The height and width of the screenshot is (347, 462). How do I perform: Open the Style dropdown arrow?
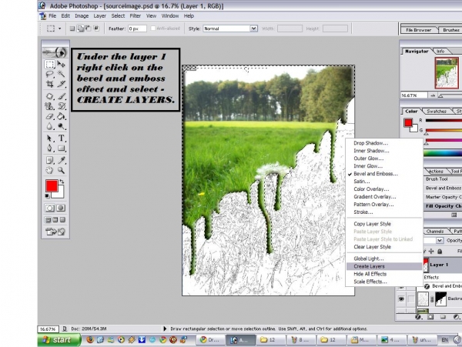point(253,28)
